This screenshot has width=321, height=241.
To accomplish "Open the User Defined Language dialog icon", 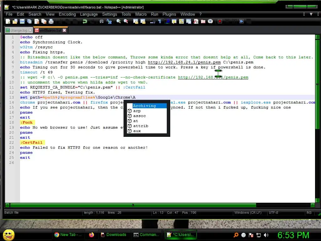I will tap(174, 21).
